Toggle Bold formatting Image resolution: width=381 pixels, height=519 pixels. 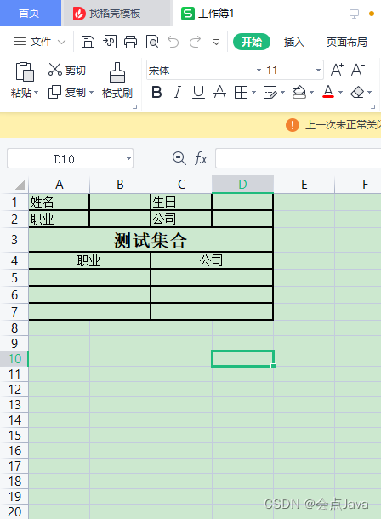point(156,93)
